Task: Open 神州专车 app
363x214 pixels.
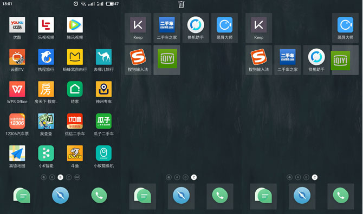Action: [103, 89]
